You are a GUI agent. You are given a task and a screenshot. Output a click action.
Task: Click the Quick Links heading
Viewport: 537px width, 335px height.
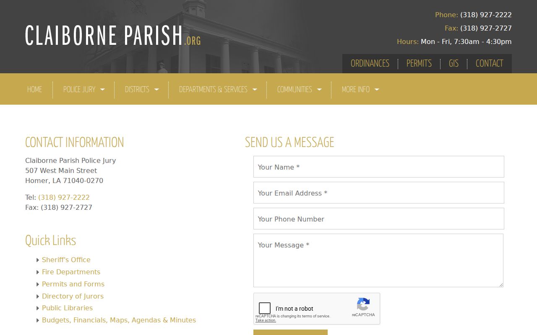(x=50, y=240)
